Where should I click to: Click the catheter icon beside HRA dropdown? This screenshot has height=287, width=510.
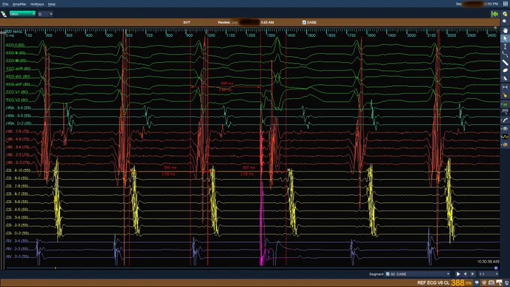(4, 14)
